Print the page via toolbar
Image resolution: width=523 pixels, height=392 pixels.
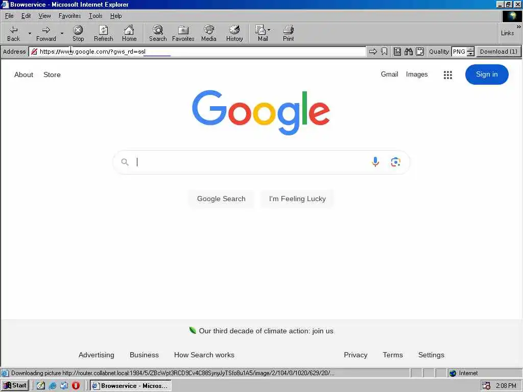[289, 33]
